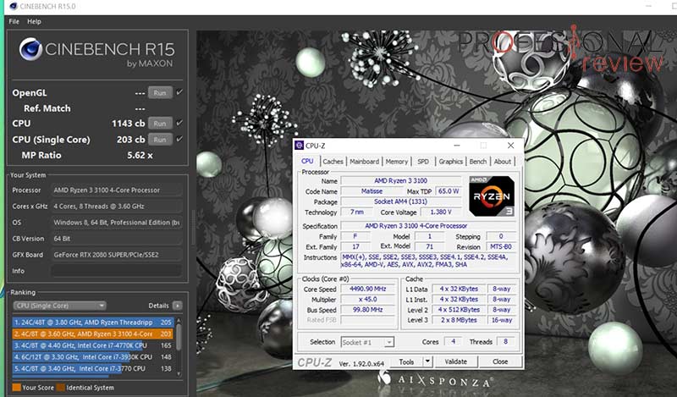Select ranking row 4 Intel Core i7-3930K

(93, 357)
